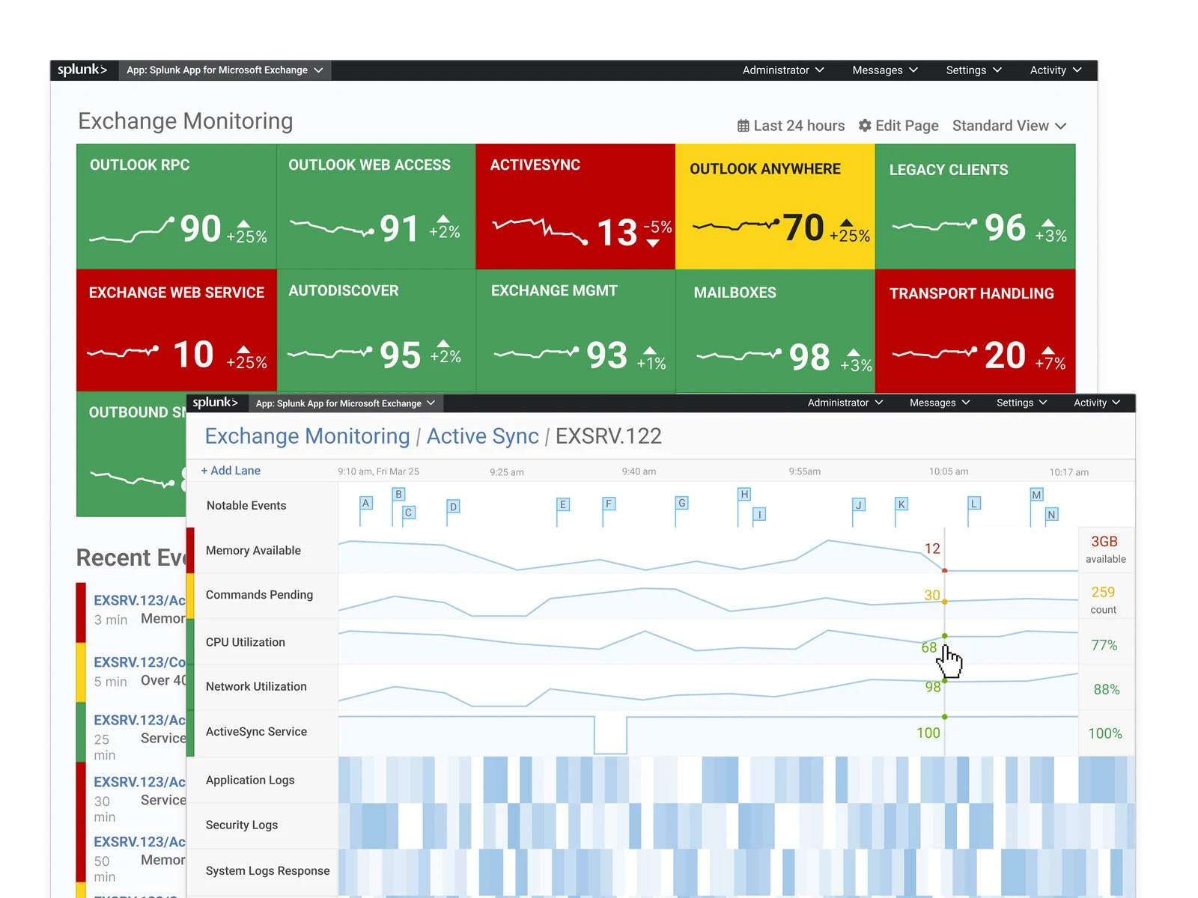The image size is (1198, 898).
Task: Open the Messages menu in the back window
Action: point(885,70)
